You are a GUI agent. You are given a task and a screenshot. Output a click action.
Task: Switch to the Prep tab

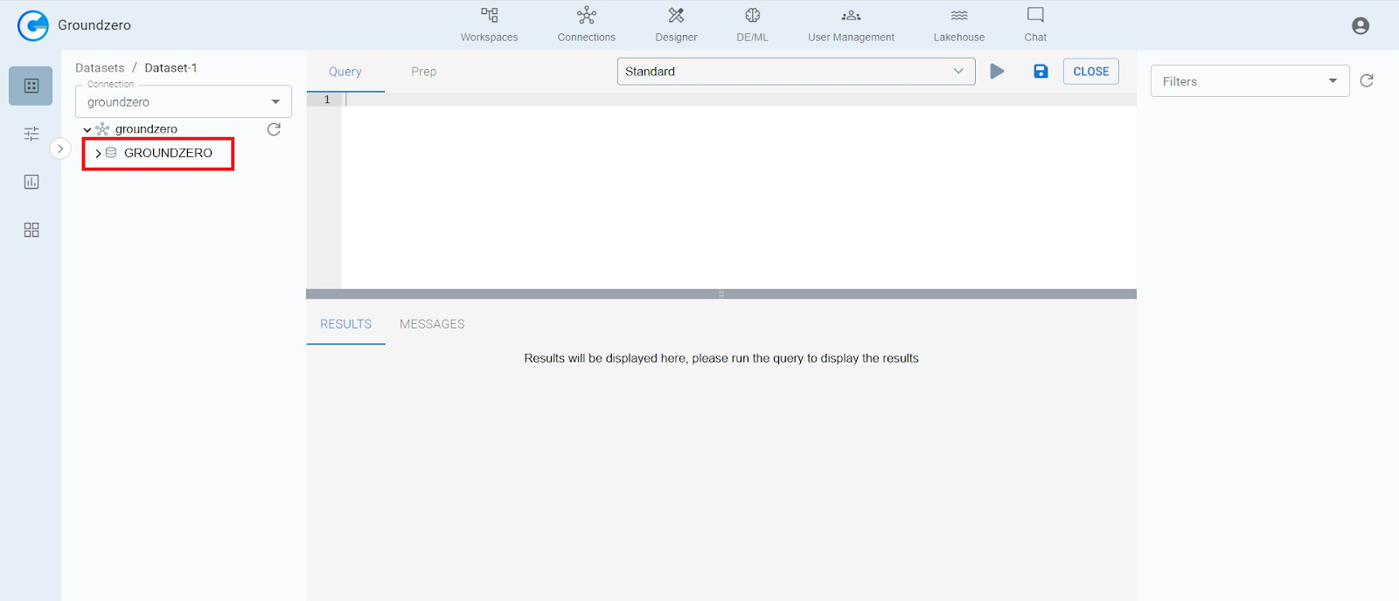tap(423, 72)
